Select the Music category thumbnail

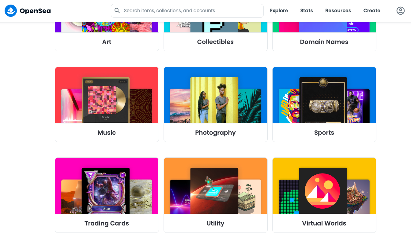107,95
